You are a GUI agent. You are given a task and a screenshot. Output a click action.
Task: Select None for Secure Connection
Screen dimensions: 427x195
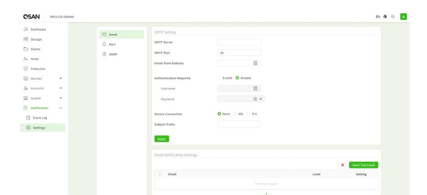[x=219, y=114]
